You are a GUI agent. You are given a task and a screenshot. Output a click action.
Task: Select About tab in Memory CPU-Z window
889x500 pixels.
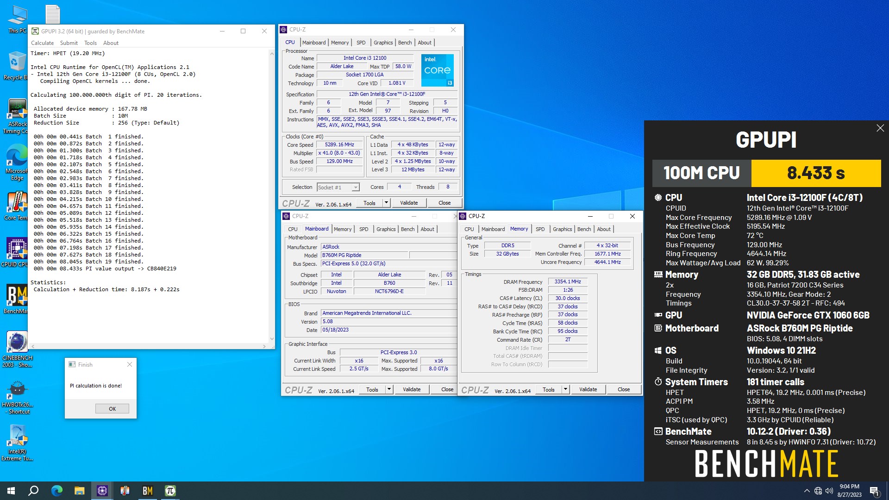coord(603,229)
